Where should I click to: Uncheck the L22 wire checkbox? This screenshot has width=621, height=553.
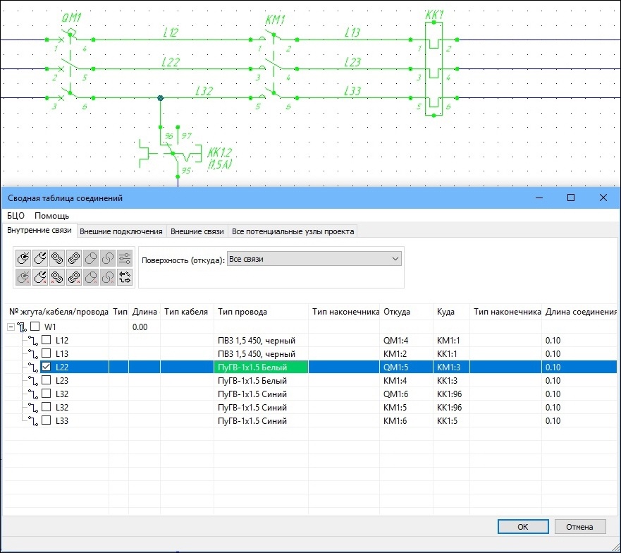(x=47, y=367)
